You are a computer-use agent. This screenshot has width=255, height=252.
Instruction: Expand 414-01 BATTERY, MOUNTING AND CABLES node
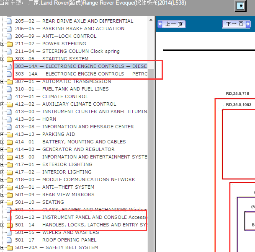(x=2, y=142)
